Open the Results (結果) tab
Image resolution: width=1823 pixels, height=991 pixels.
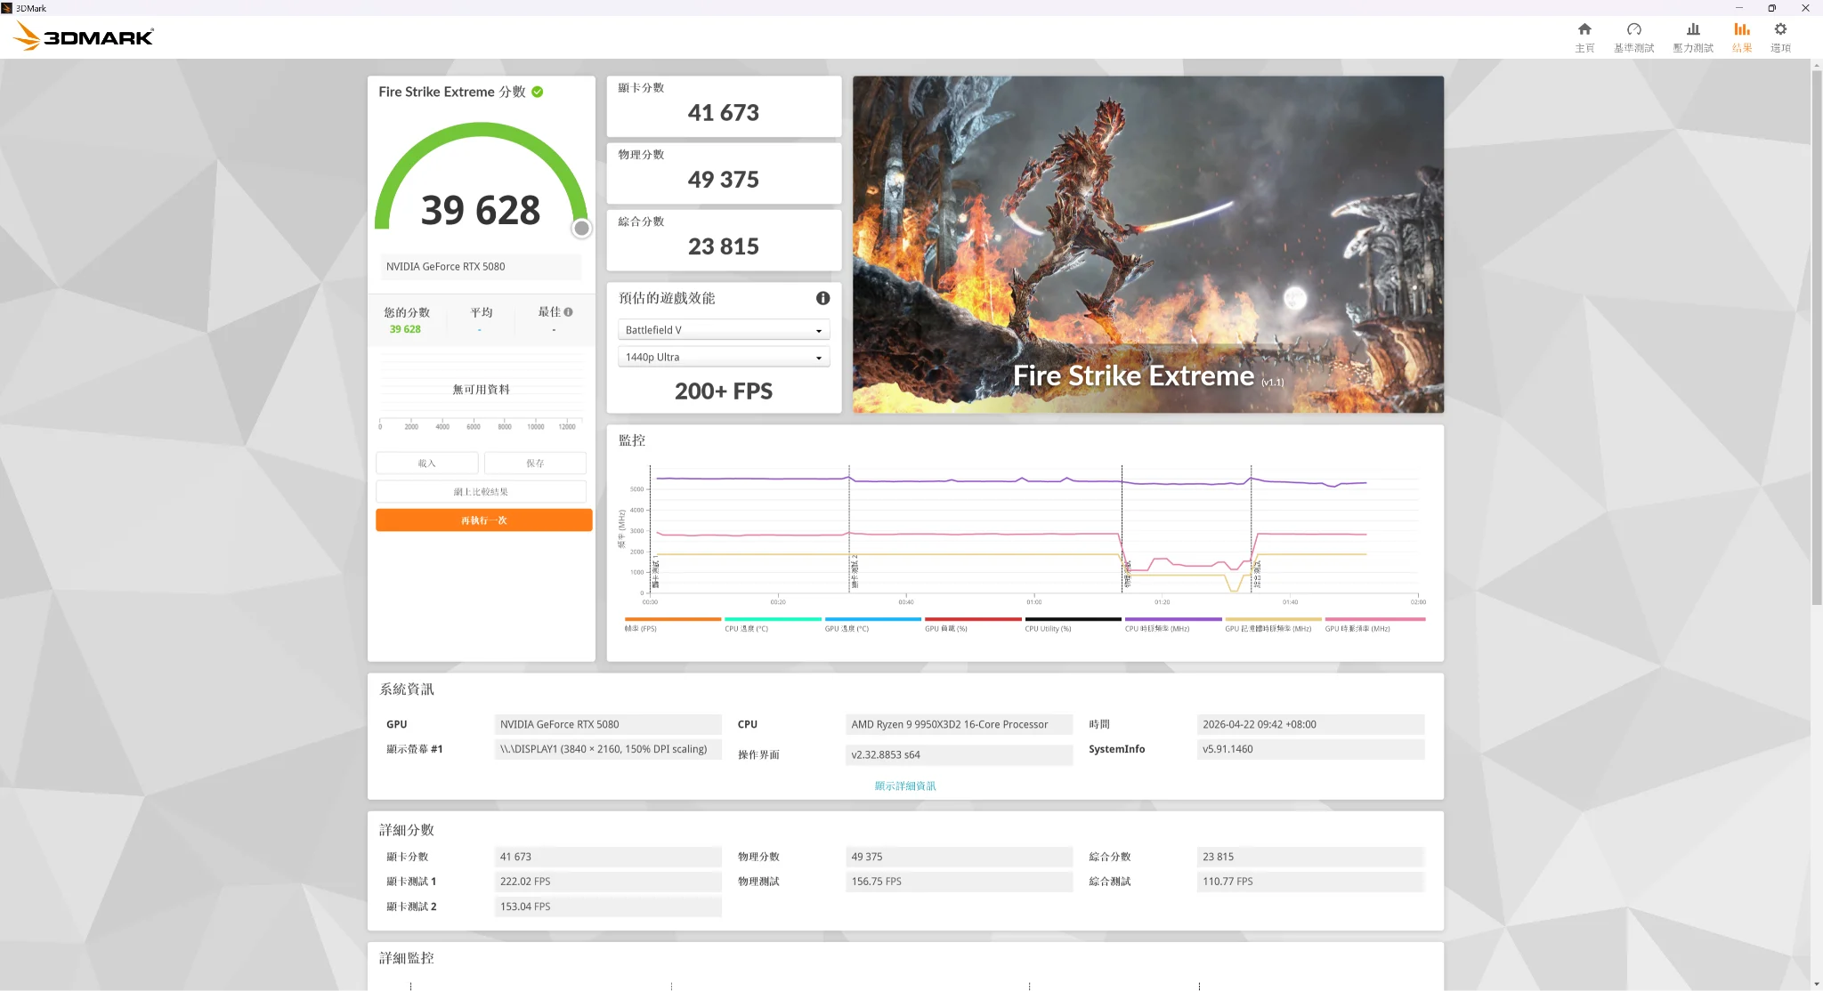(1742, 37)
